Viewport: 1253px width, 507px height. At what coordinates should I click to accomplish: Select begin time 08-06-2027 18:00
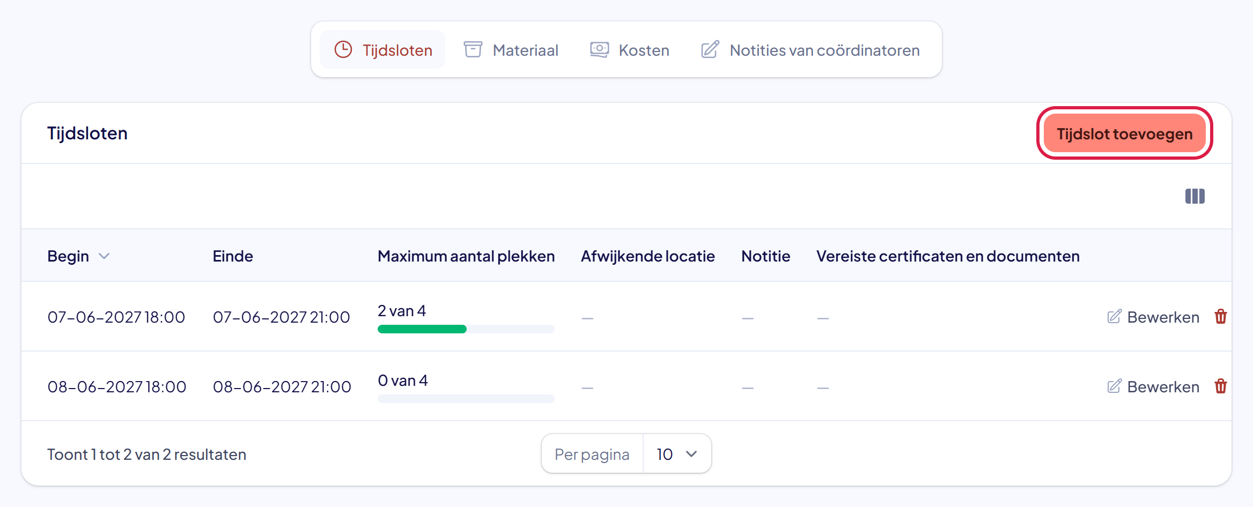click(117, 386)
